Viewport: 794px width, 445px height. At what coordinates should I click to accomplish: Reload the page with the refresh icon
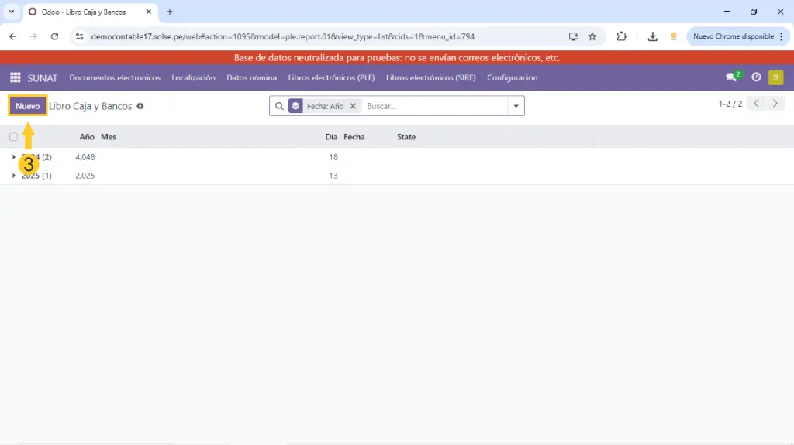(54, 36)
